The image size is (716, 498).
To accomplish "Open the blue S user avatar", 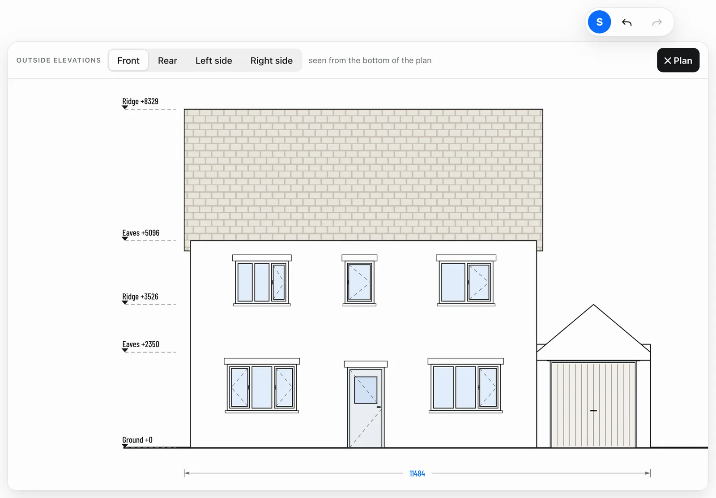I will coord(599,22).
